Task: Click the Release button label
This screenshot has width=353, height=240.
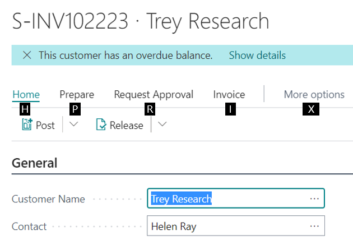Action: 126,125
